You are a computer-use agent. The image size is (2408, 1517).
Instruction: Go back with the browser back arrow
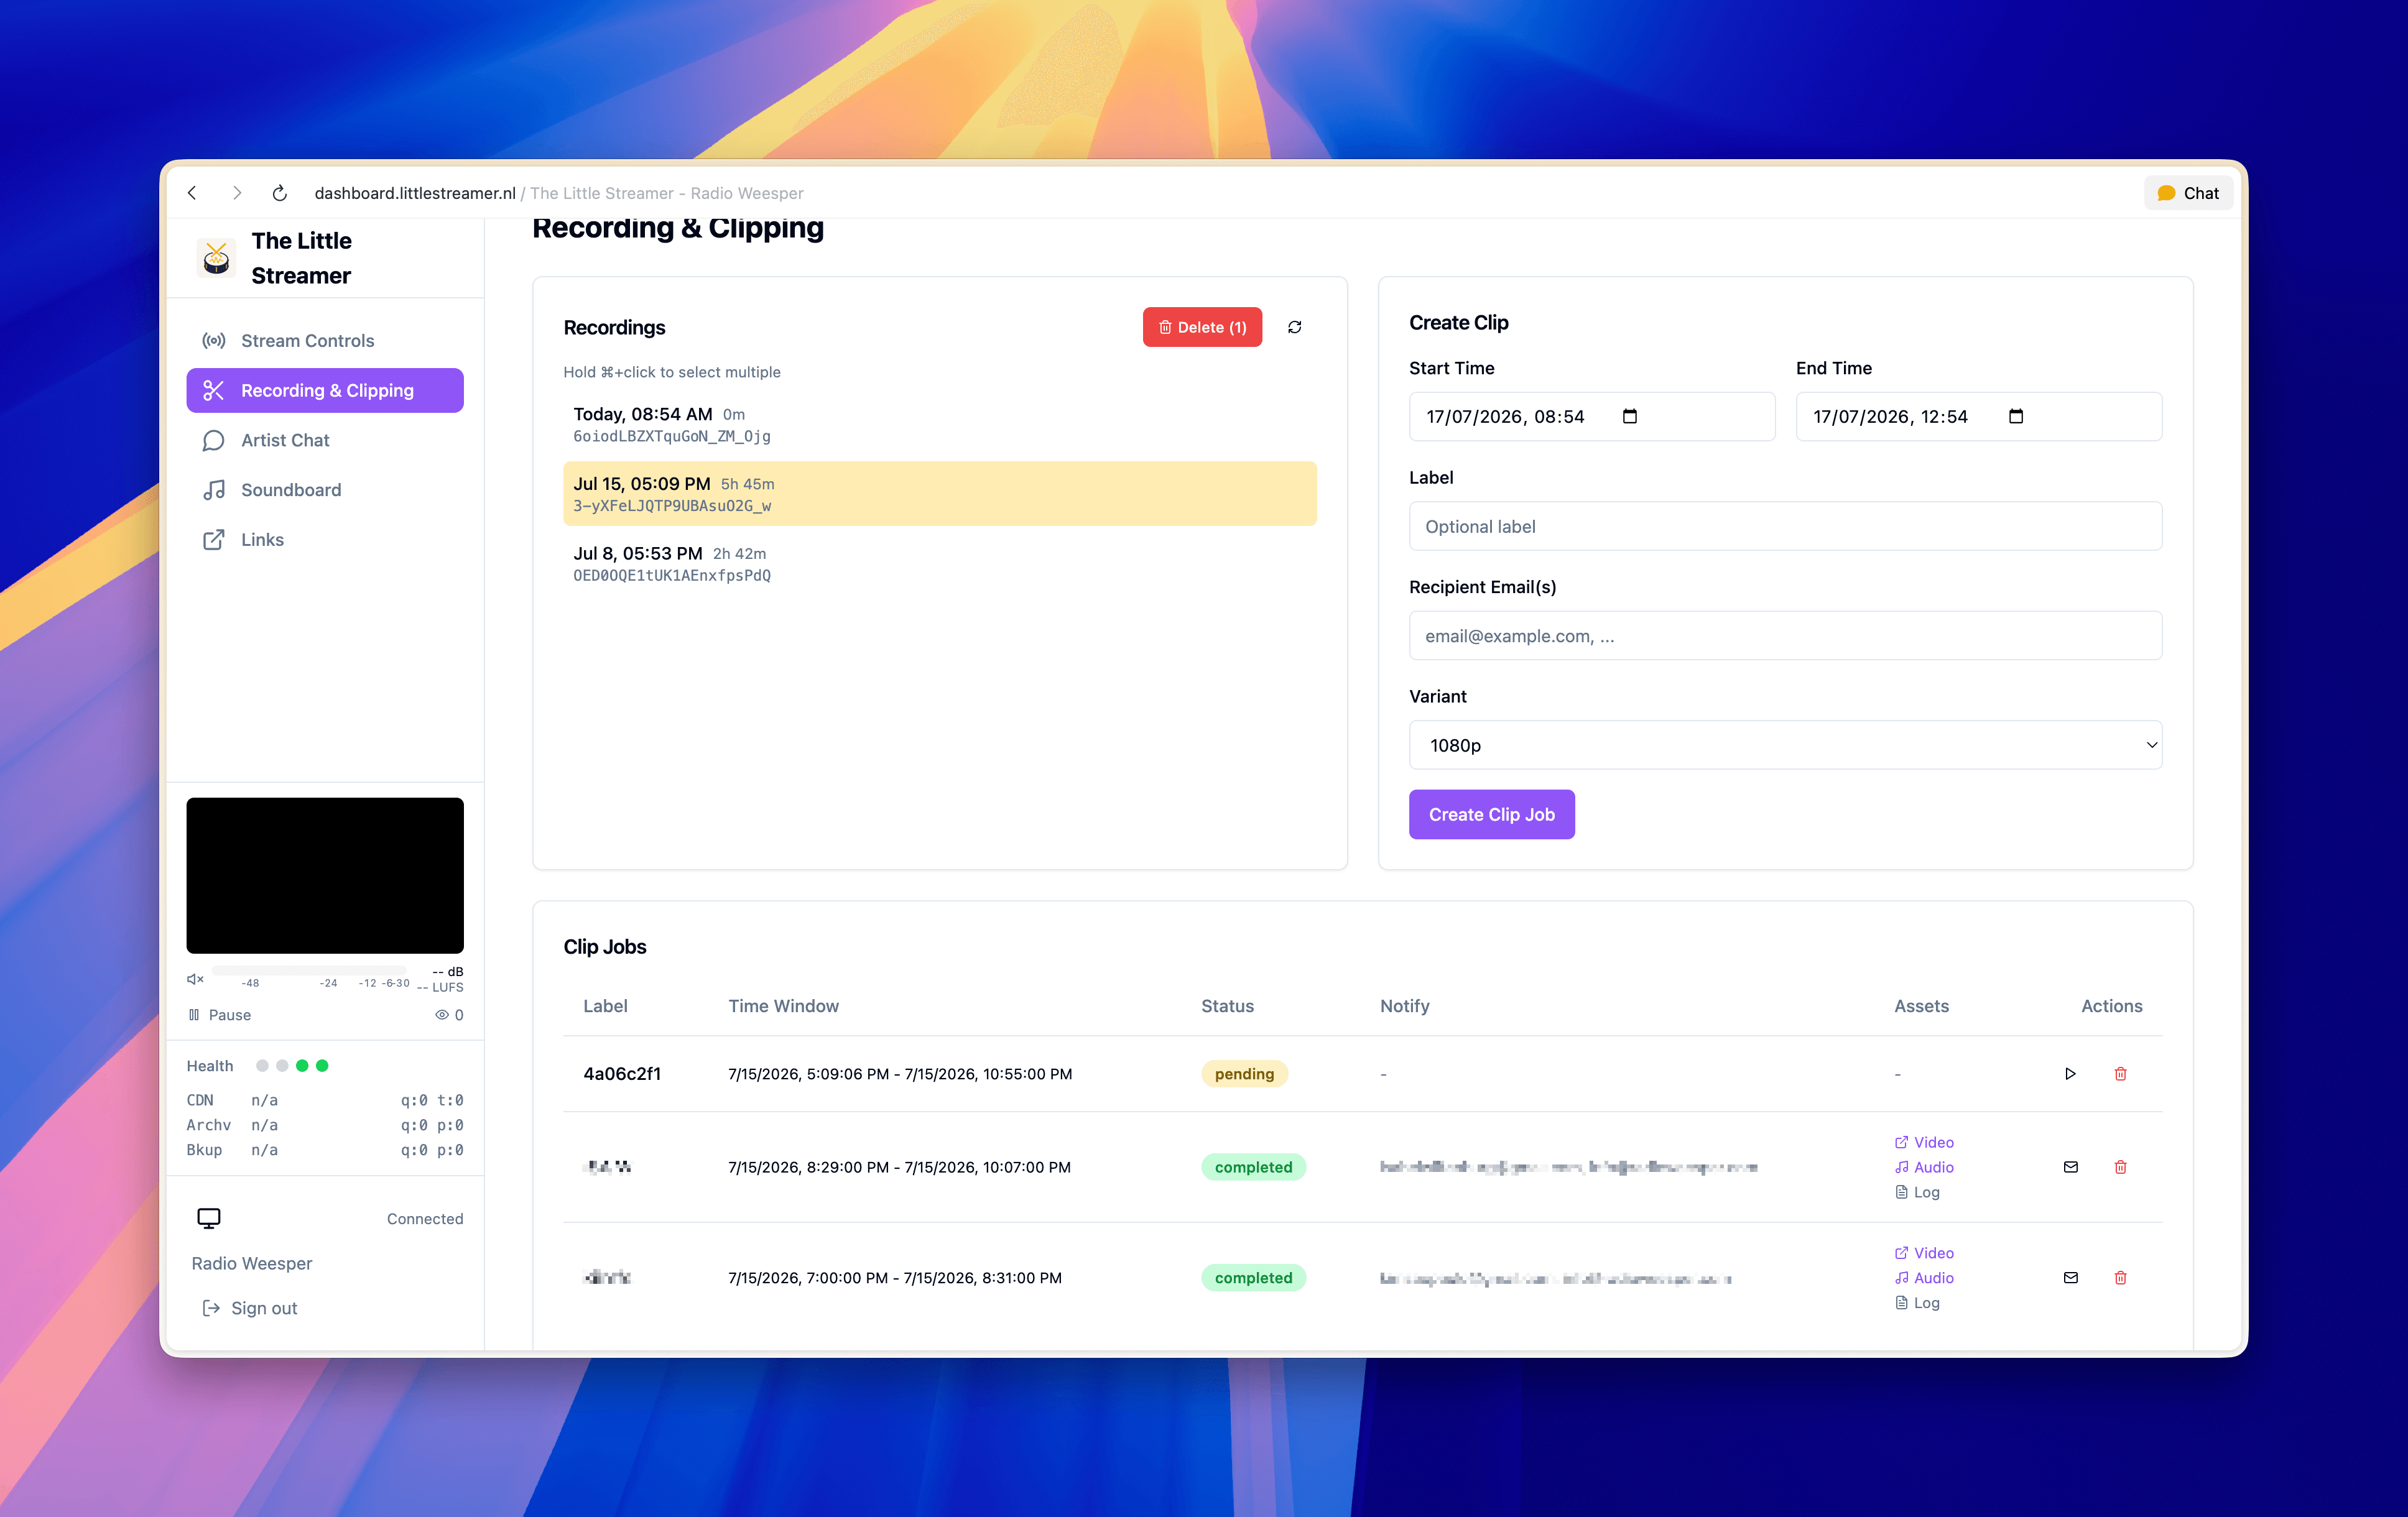[x=192, y=193]
